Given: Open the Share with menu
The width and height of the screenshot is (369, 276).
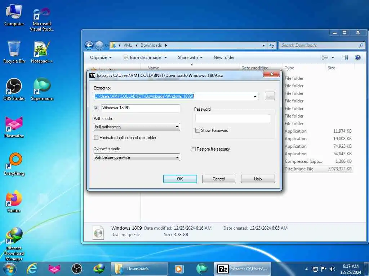Looking at the screenshot, I should point(190,57).
